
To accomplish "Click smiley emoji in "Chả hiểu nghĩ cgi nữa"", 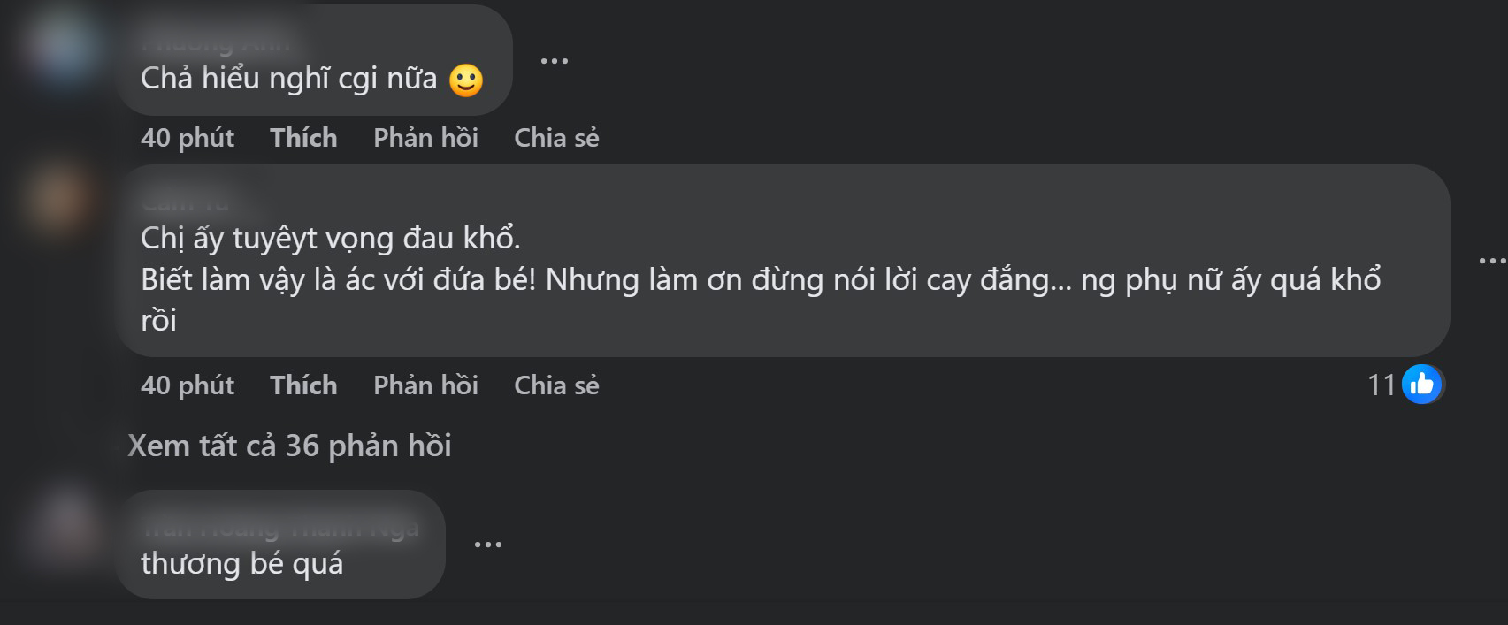I will (x=466, y=80).
